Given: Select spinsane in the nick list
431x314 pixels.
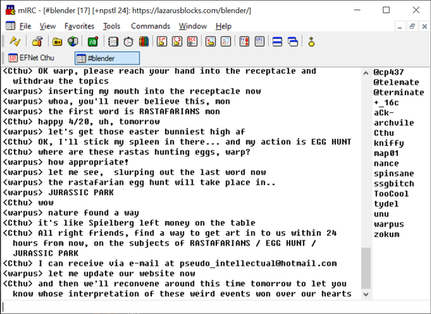Looking at the screenshot, I should point(393,174).
